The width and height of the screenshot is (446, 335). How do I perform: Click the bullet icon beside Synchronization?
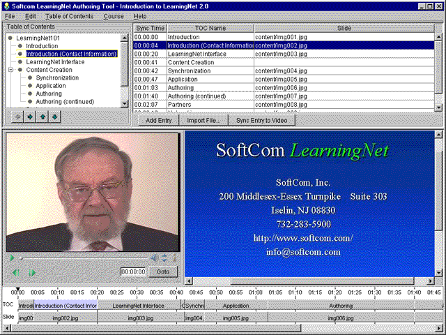click(30, 77)
